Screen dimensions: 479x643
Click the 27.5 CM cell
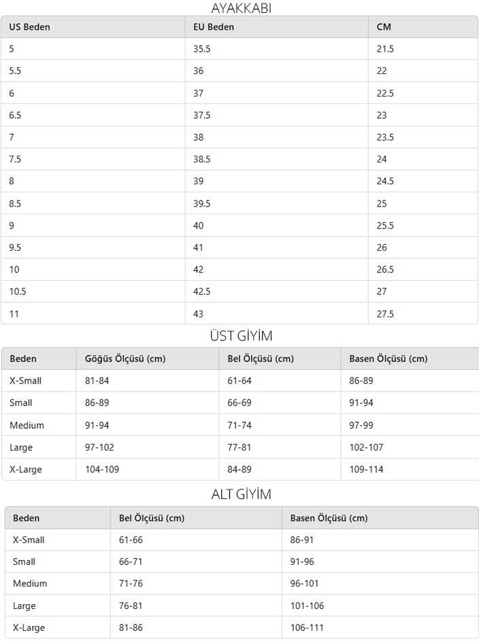click(x=423, y=314)
